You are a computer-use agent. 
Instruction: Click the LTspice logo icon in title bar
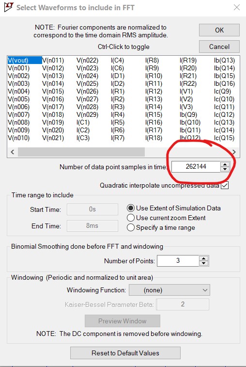coord(9,7)
